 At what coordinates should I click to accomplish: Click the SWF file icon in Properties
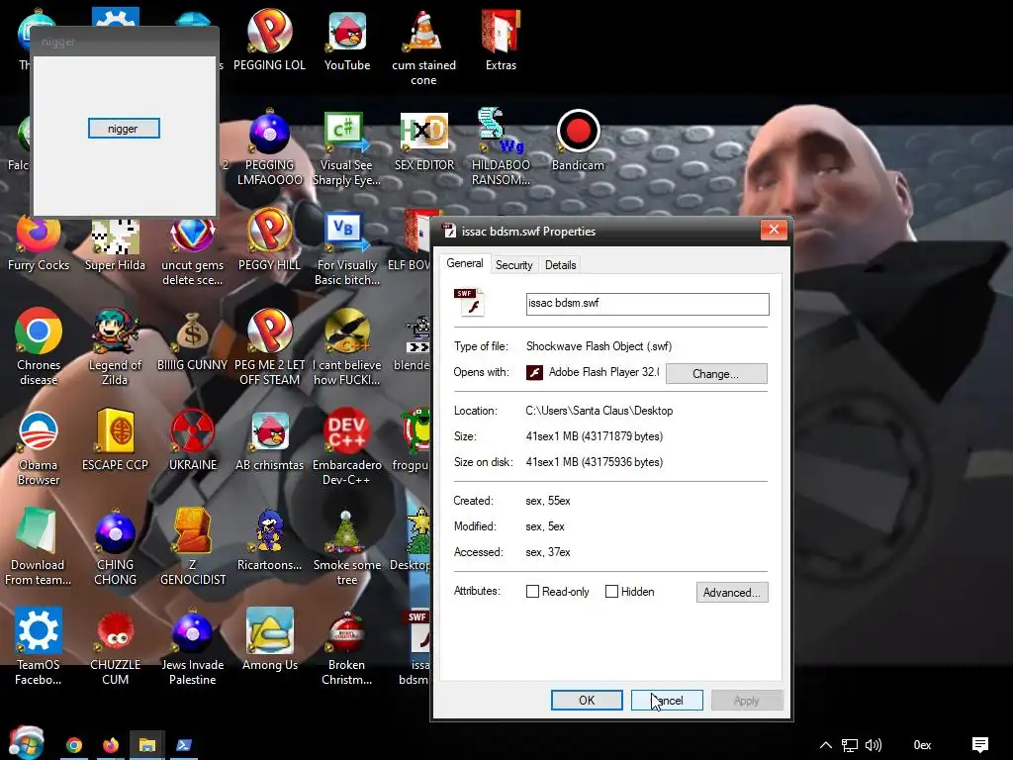tap(469, 303)
